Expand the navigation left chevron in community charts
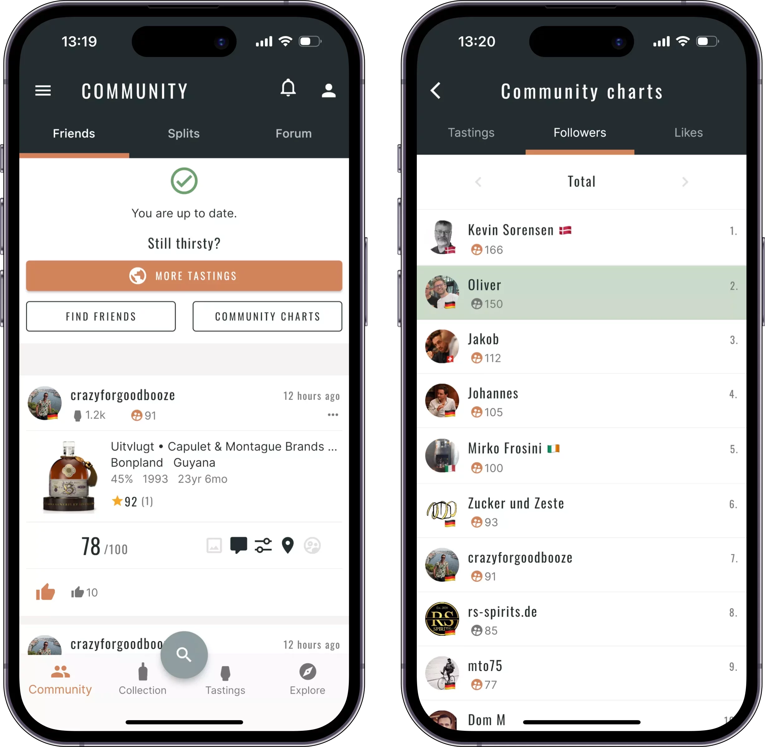This screenshot has height=747, width=765. [x=478, y=181]
